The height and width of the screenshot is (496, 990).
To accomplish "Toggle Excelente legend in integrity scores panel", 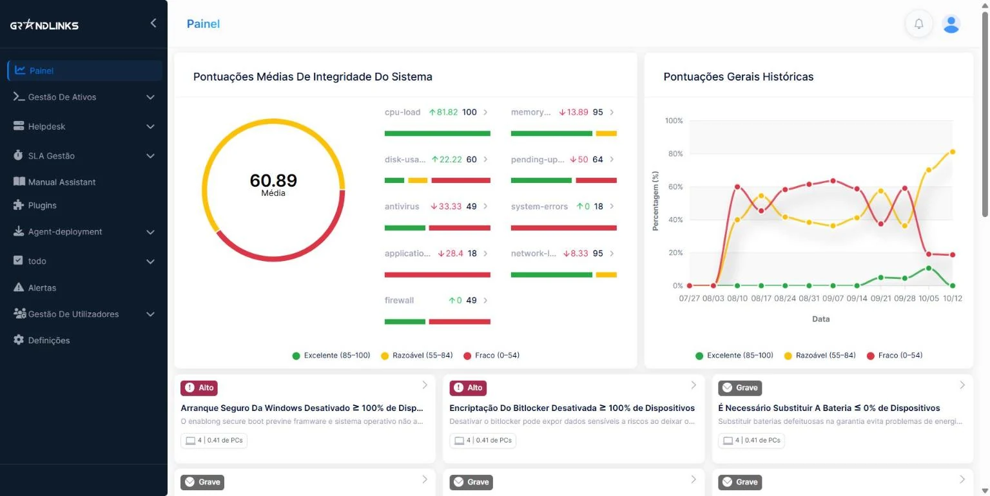I will [x=331, y=355].
